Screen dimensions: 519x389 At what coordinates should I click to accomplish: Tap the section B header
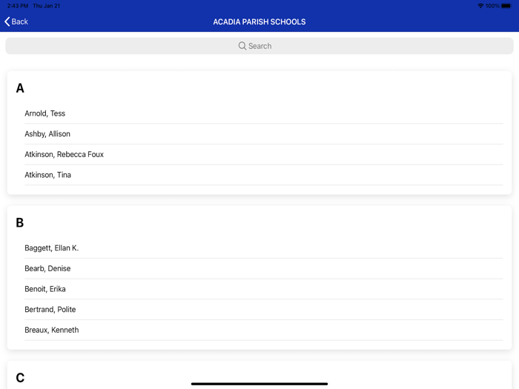(x=20, y=222)
